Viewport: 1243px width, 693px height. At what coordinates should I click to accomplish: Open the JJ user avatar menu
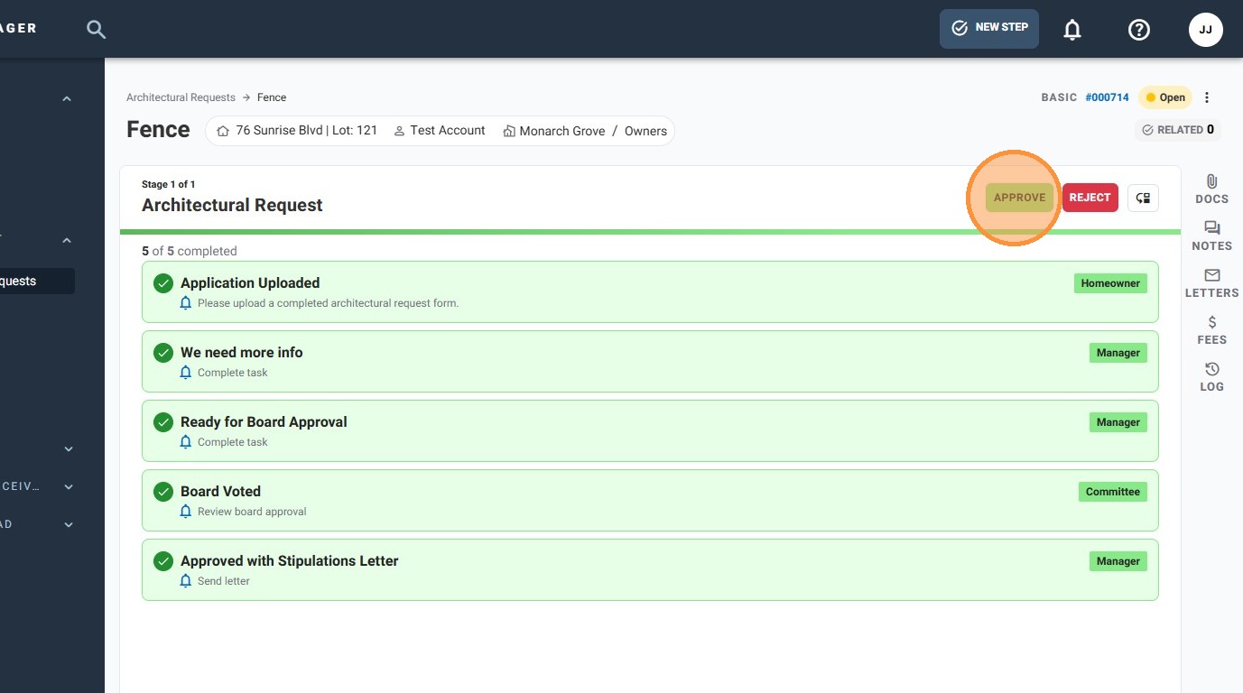[1206, 30]
